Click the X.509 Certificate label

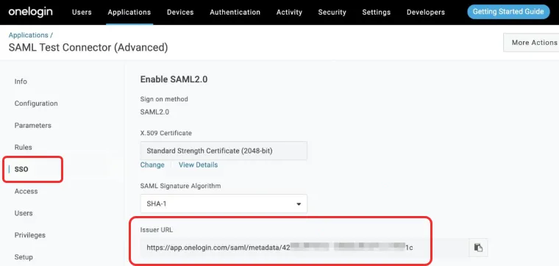point(166,133)
